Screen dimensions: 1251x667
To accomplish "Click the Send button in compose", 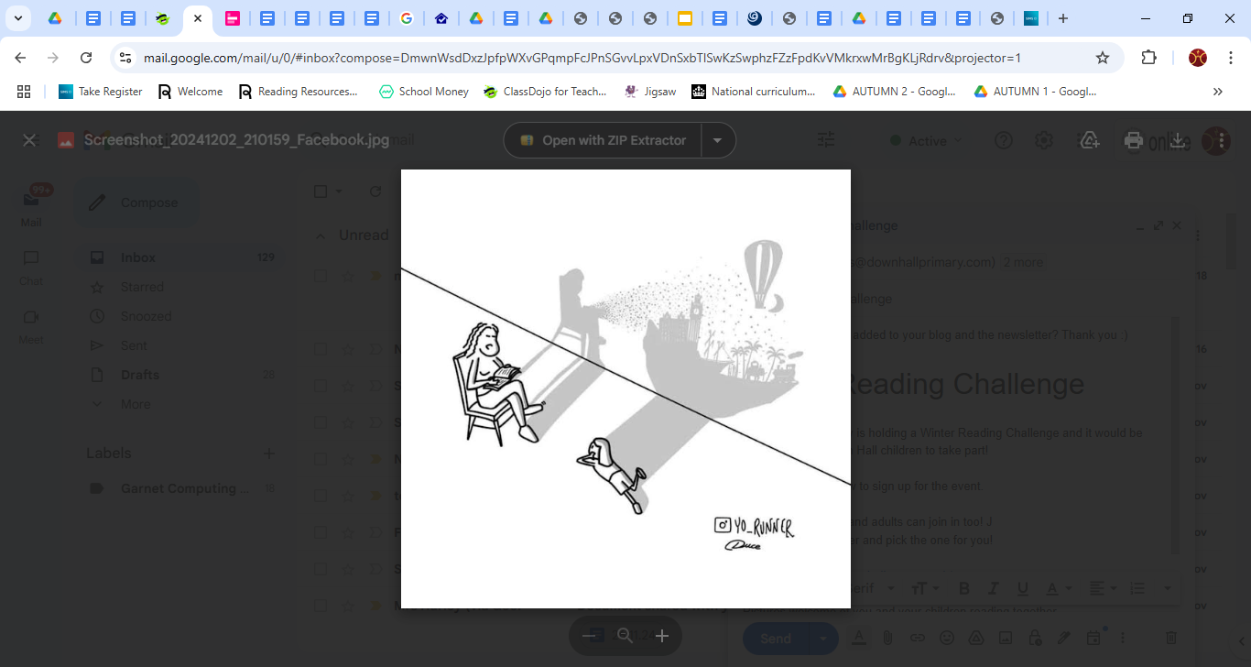I will click(x=776, y=639).
